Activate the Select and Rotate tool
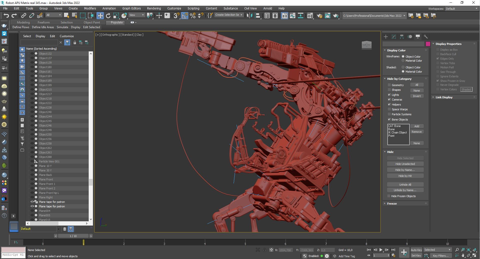Image resolution: width=480 pixels, height=259 pixels. 108,15
